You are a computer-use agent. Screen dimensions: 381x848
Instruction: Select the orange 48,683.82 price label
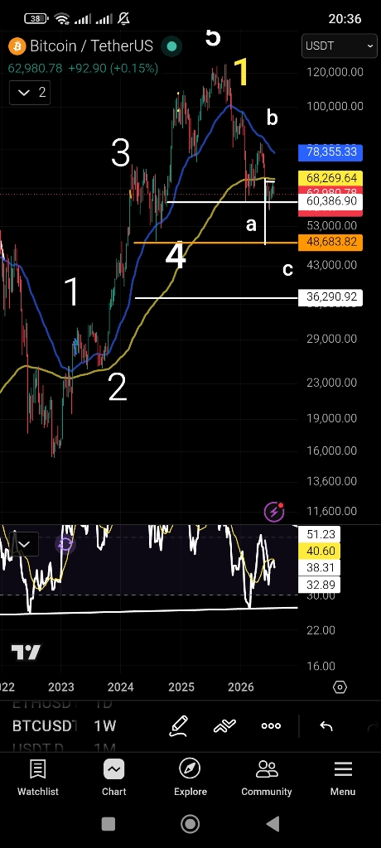330,242
